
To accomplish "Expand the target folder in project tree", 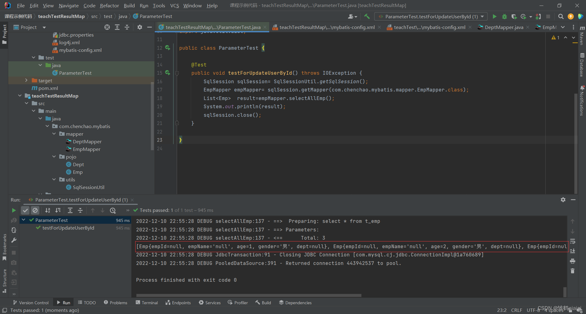I will [26, 80].
